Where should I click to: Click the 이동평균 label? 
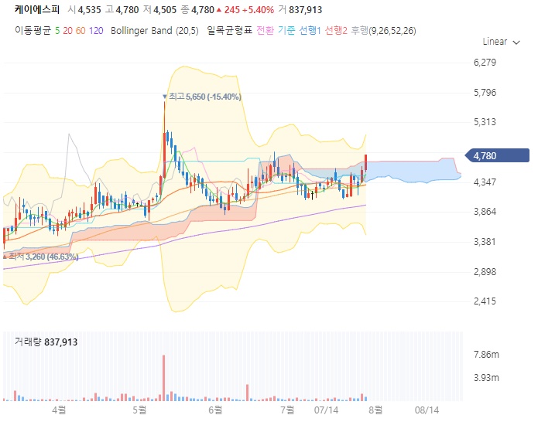click(33, 31)
